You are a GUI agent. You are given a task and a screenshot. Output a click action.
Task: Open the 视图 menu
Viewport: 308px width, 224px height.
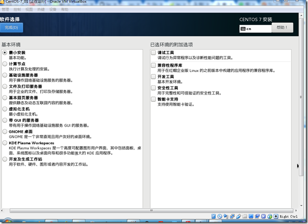29,10
